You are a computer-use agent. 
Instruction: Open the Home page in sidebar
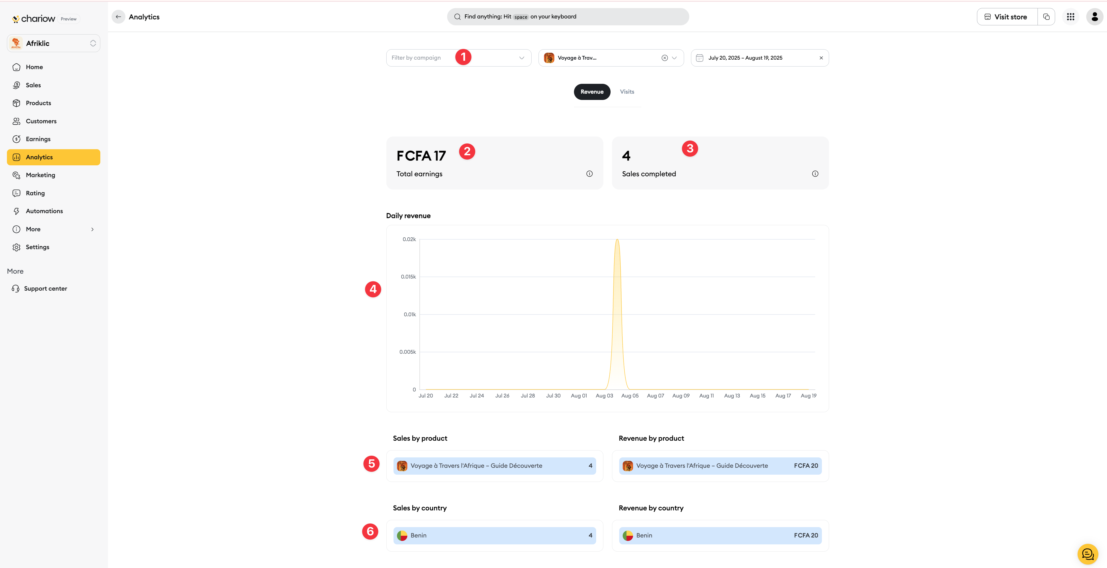53,67
